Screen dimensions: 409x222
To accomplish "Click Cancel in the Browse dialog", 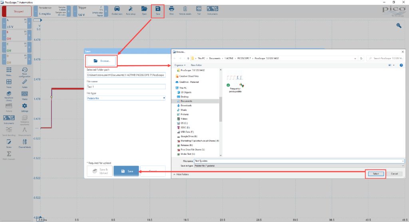I will coord(394,174).
